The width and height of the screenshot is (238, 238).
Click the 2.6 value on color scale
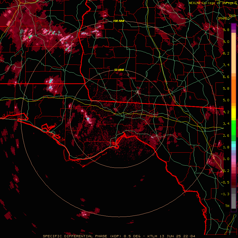(x=226, y=136)
